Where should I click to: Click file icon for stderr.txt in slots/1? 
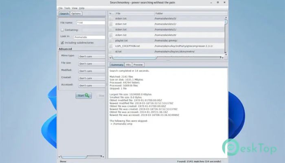click(111, 29)
